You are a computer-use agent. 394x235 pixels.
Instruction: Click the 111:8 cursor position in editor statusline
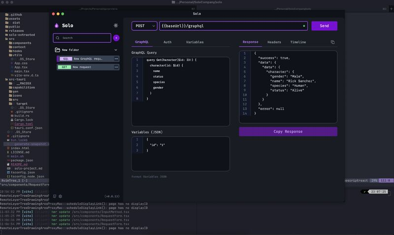pos(385,180)
